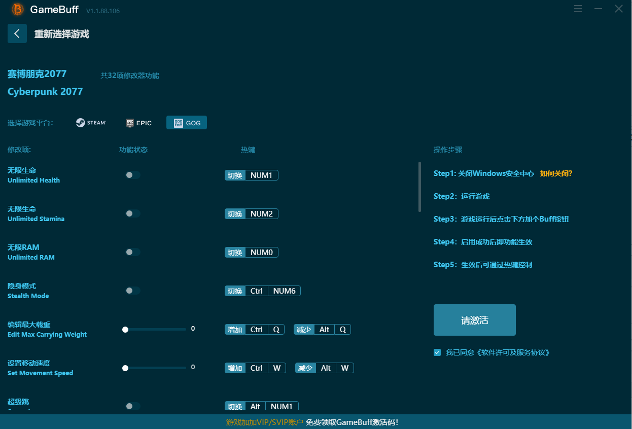Click Ctrl key of carrying weight increase hotkey
Image resolution: width=632 pixels, height=429 pixels.
coord(257,330)
